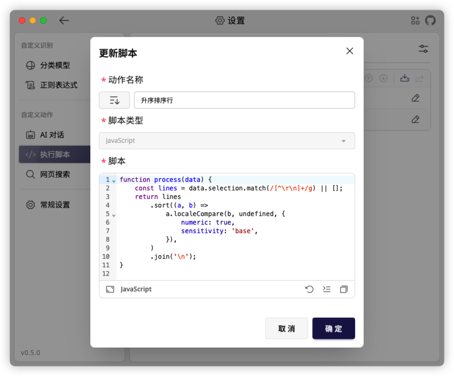This screenshot has height=376, width=454.
Task: Open the filter sliders icon
Action: point(423,49)
